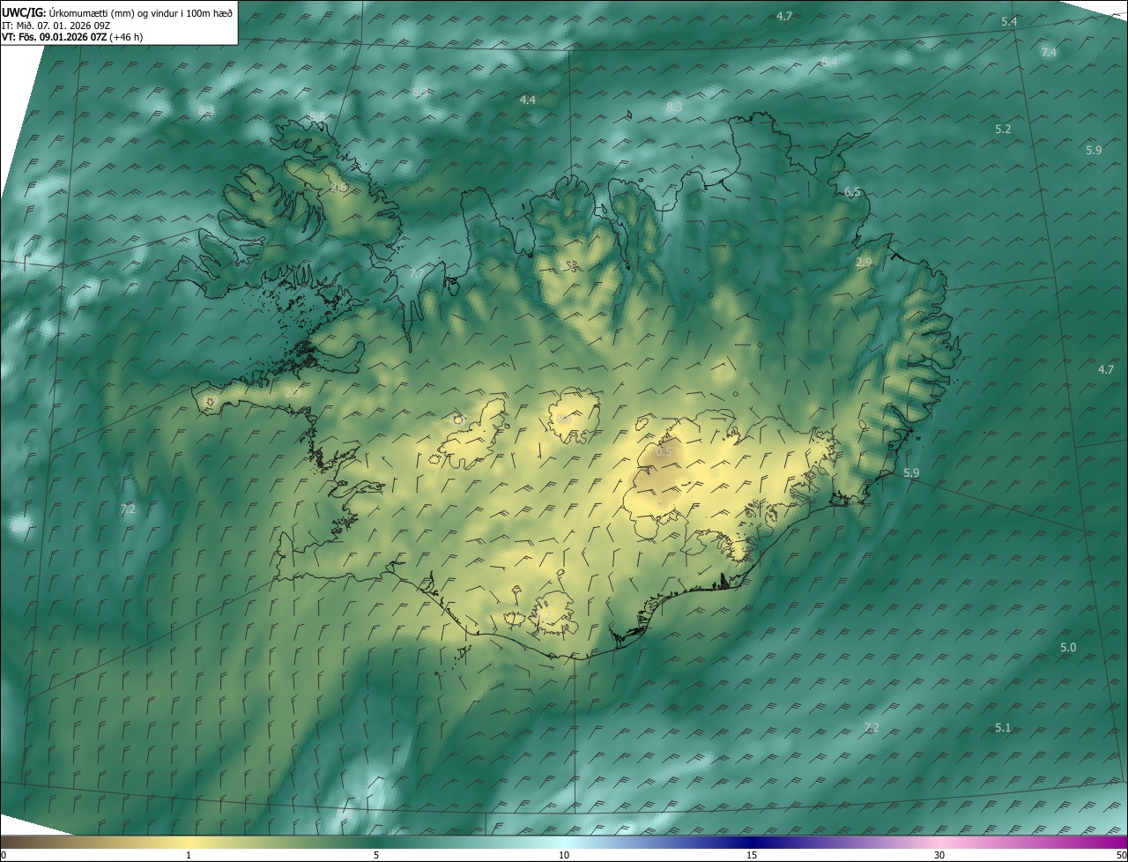1128x862 pixels.
Task: Click the 8.4 value label on the map
Action: tap(829, 62)
